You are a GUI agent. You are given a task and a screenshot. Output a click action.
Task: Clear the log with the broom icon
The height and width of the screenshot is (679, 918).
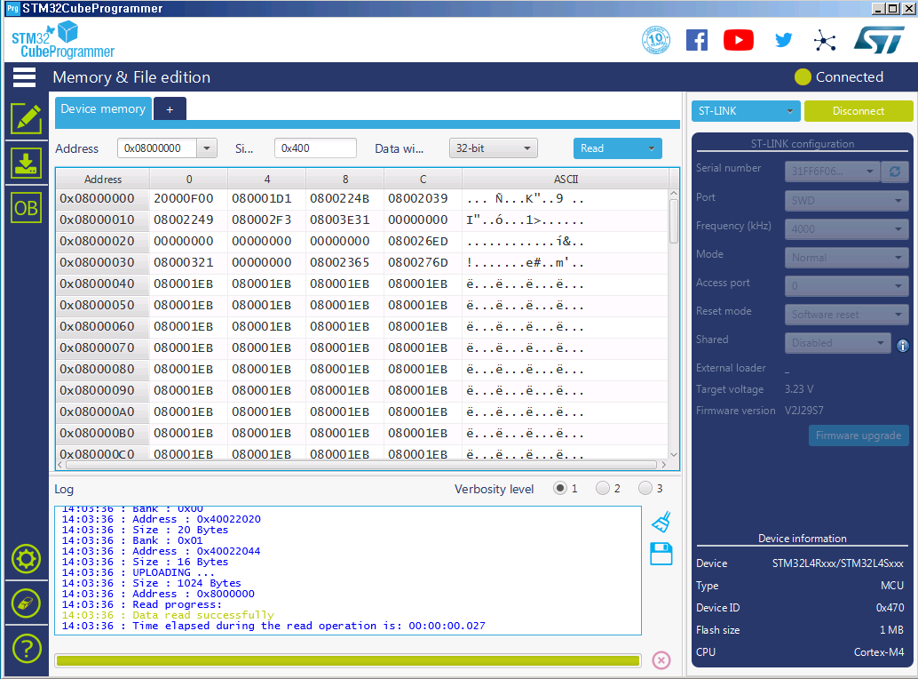661,522
